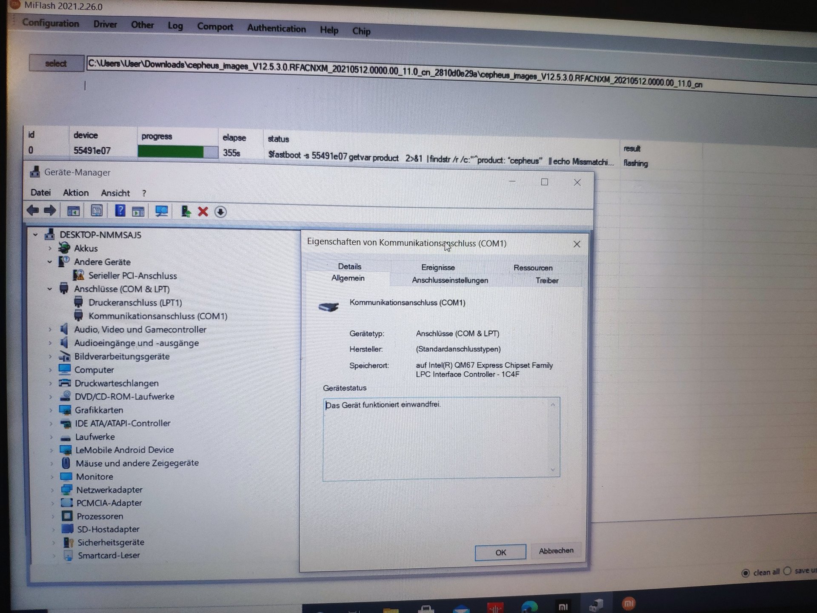Click OK in COM1 properties dialog

coord(500,552)
